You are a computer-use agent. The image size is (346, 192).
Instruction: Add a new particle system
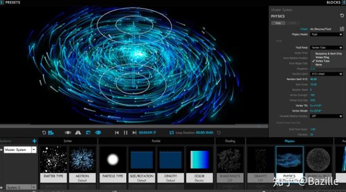click(34, 141)
